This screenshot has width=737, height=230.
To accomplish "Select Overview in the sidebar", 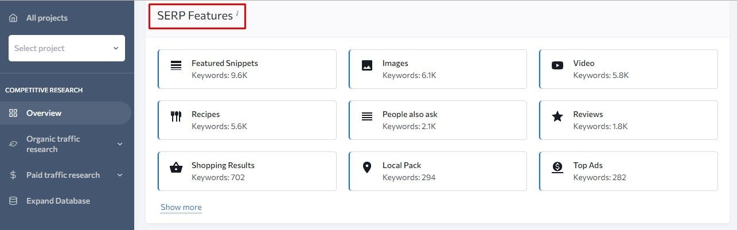I will coord(65,113).
